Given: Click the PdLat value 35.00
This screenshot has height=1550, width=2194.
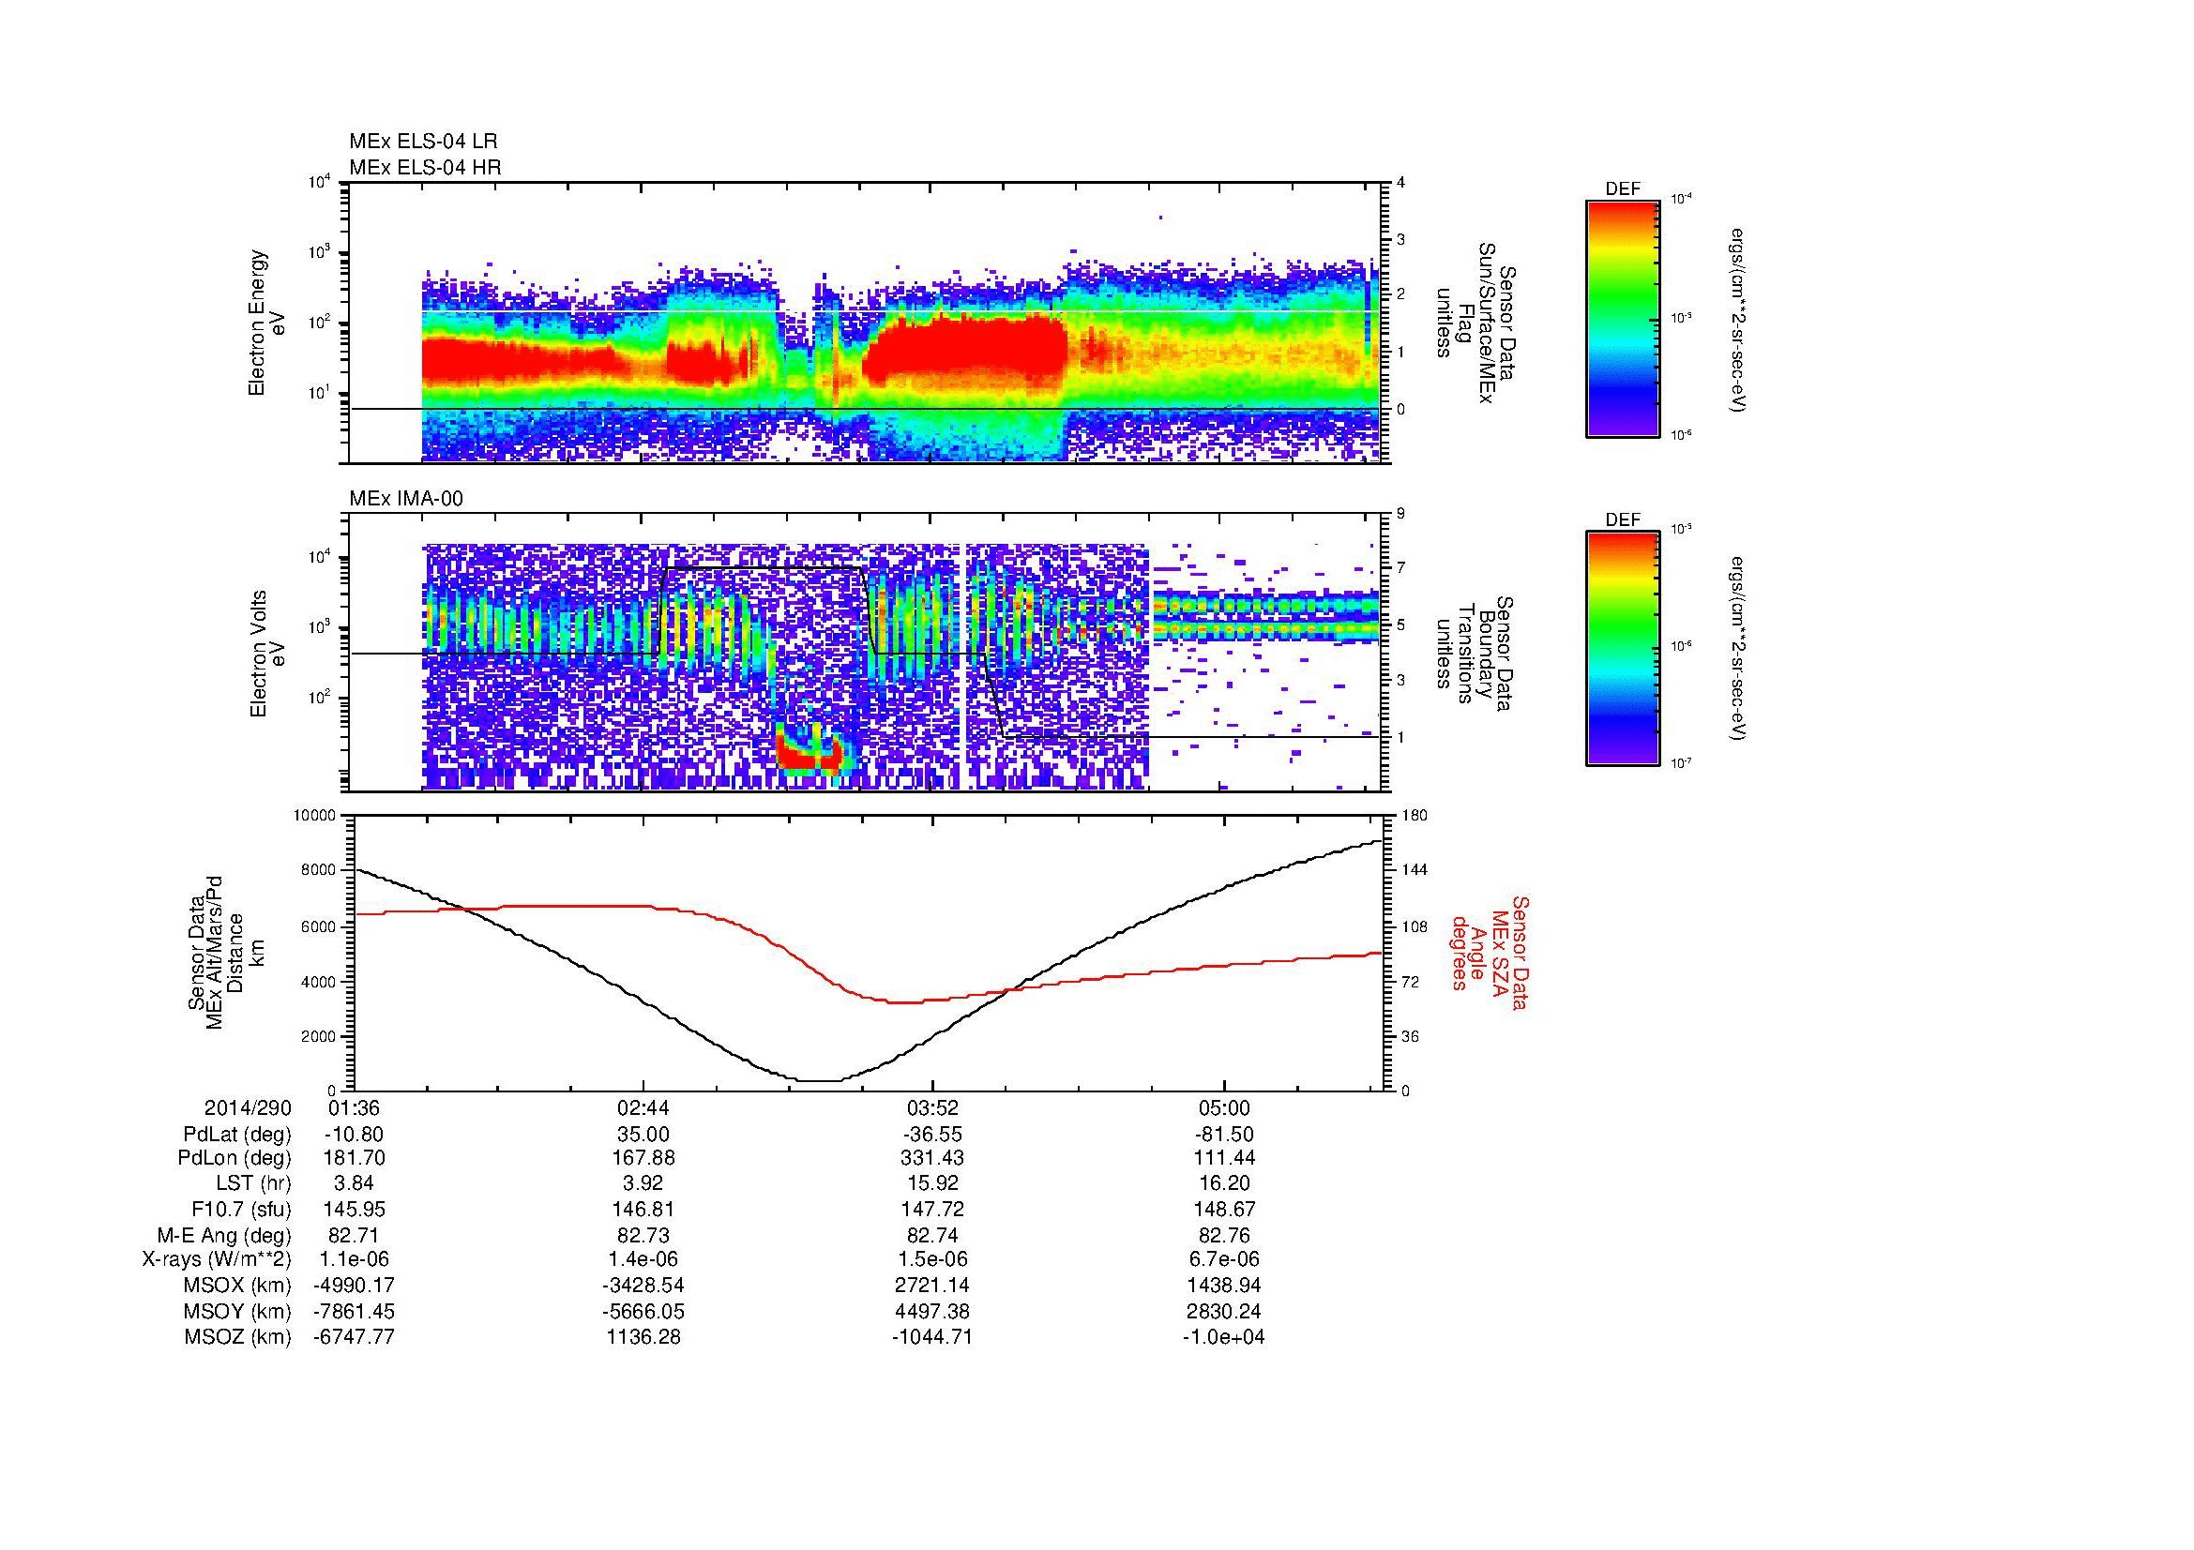Looking at the screenshot, I should [644, 1135].
